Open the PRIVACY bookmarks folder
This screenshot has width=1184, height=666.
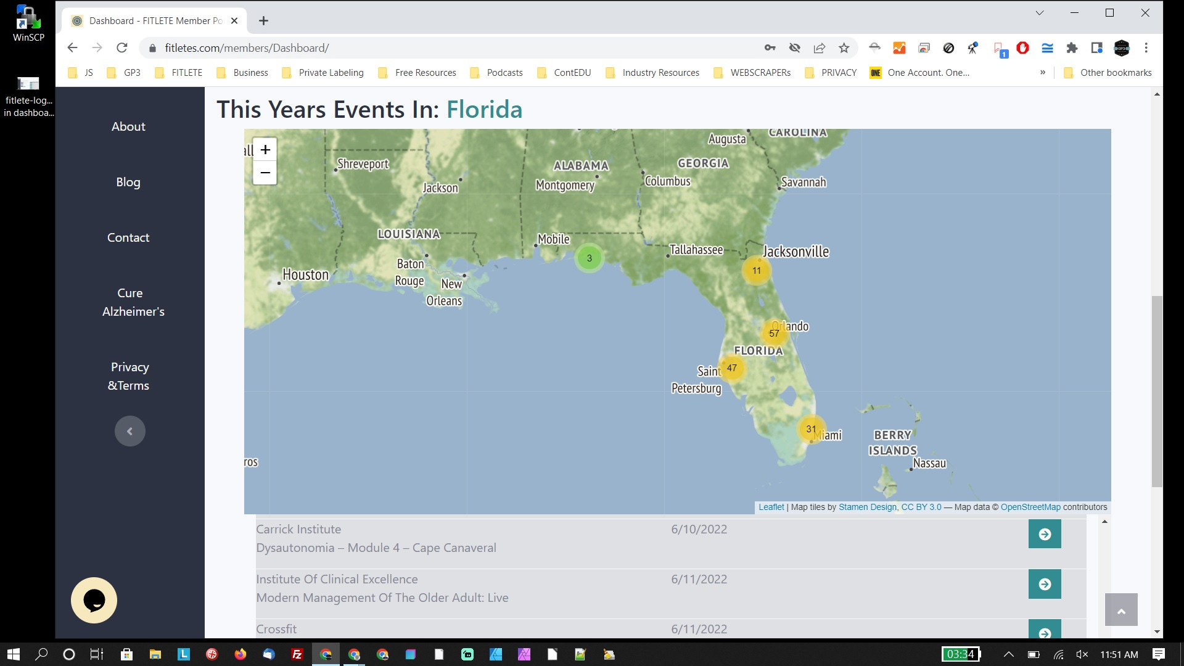(x=831, y=73)
